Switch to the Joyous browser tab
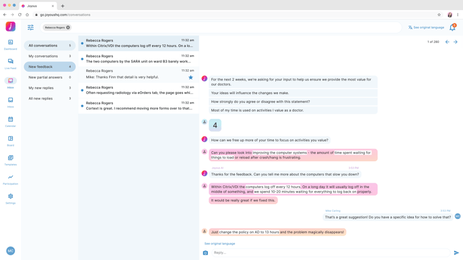This screenshot has width=463, height=260. [x=38, y=6]
